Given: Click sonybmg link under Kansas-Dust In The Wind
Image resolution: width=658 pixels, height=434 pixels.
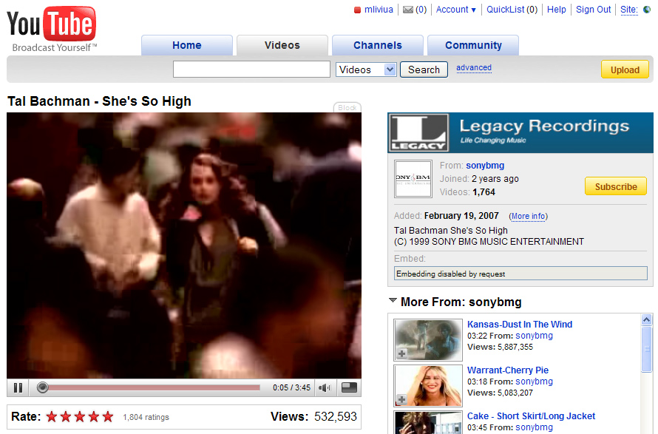Looking at the screenshot, I should [534, 336].
